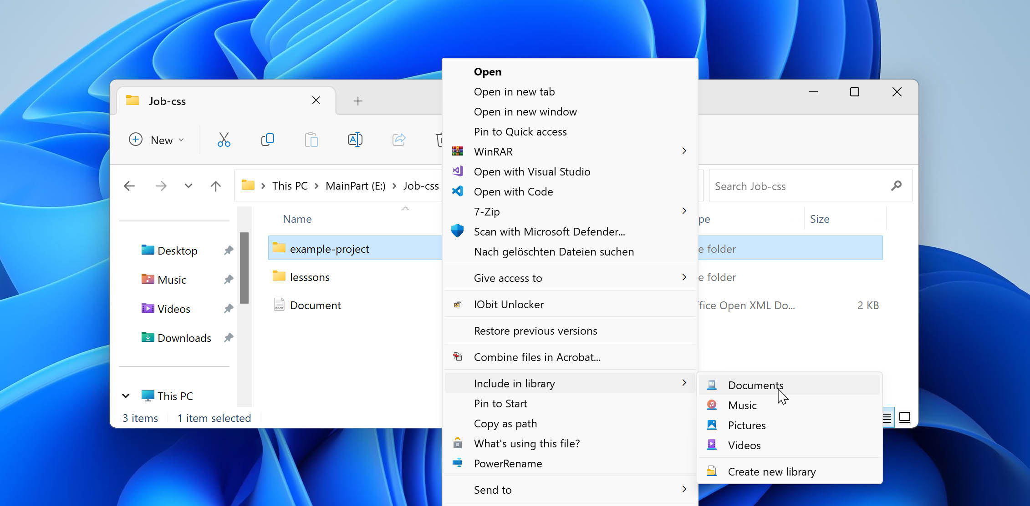This screenshot has width=1030, height=506.
Task: Click the Microsoft Defender shield icon
Action: 458,231
